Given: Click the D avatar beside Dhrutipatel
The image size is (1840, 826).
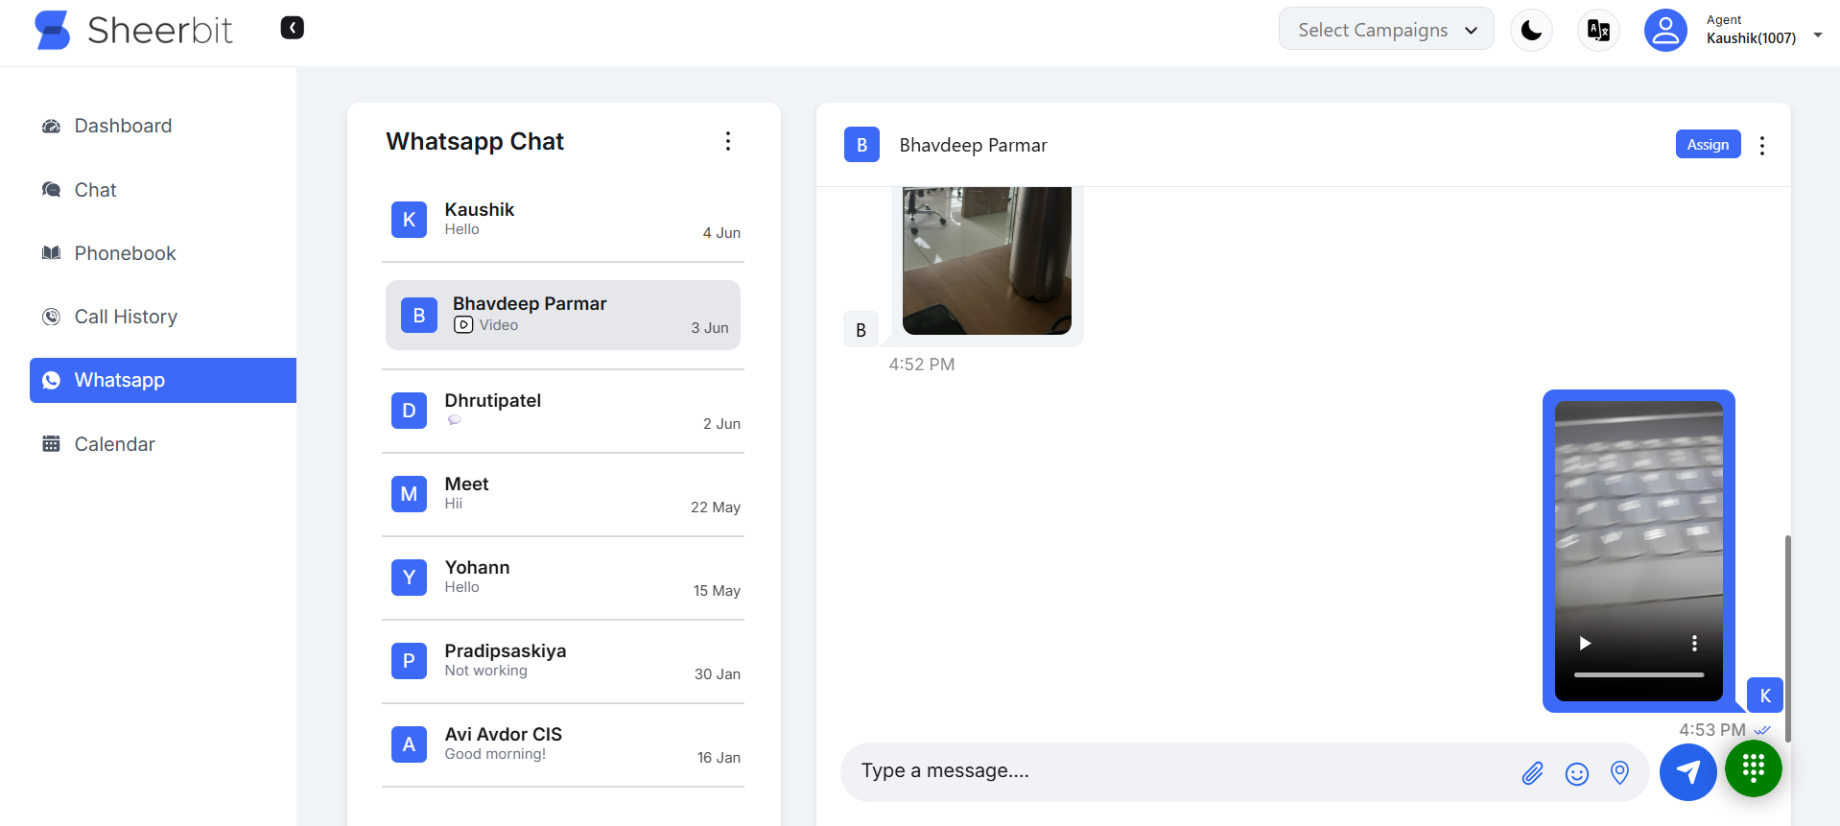Looking at the screenshot, I should 409,411.
